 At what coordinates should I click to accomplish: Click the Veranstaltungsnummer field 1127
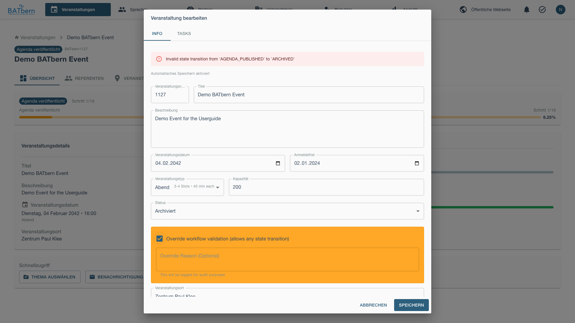(x=170, y=95)
